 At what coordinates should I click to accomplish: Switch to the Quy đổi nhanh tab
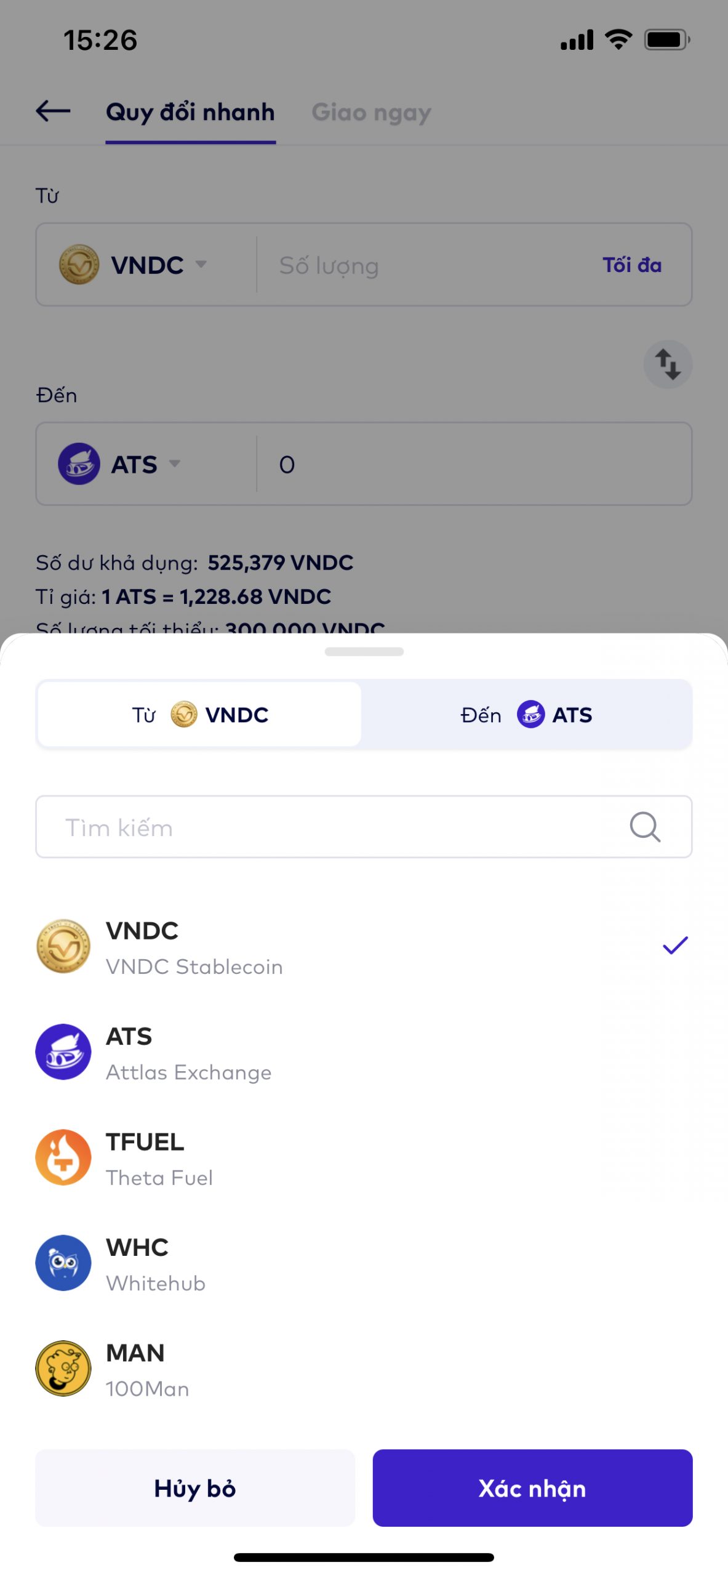click(190, 113)
